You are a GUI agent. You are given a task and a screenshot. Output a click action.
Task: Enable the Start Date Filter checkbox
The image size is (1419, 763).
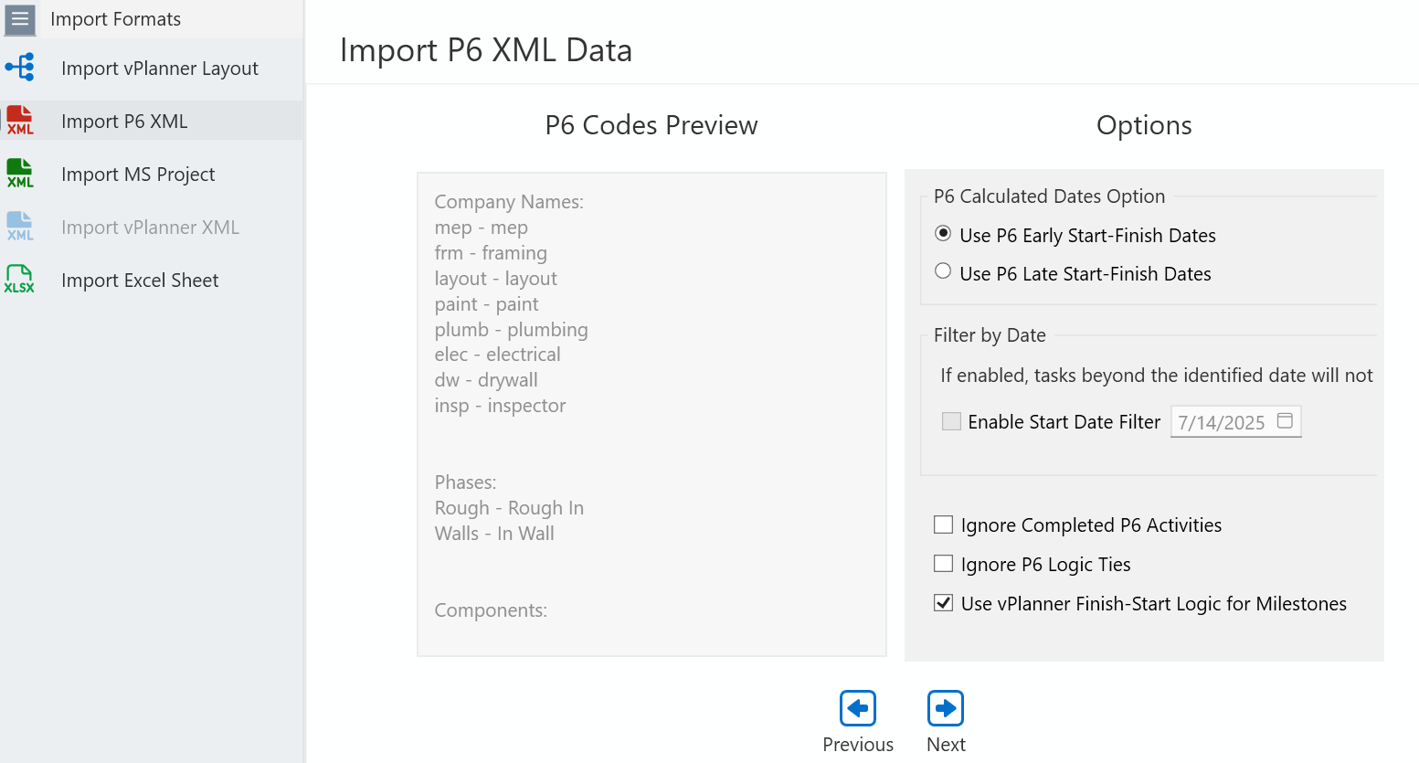pos(950,421)
